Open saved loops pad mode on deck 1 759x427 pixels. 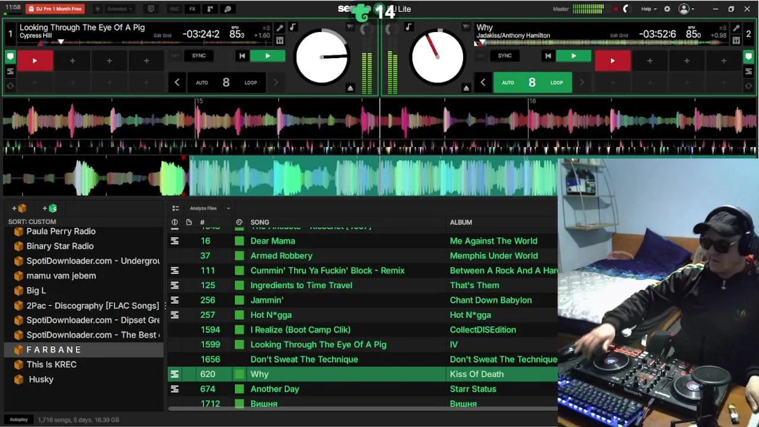pyautogui.click(x=10, y=85)
